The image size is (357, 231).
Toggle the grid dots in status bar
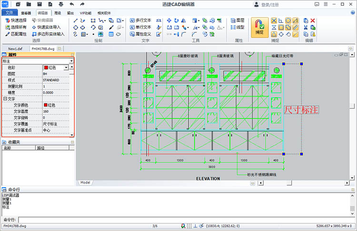coord(189,226)
